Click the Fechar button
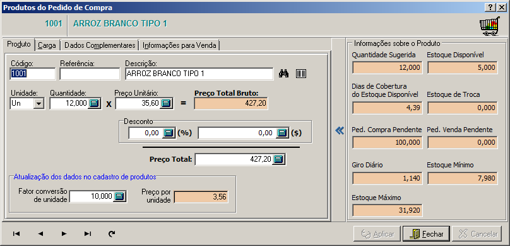510x246 pixels. 427,234
